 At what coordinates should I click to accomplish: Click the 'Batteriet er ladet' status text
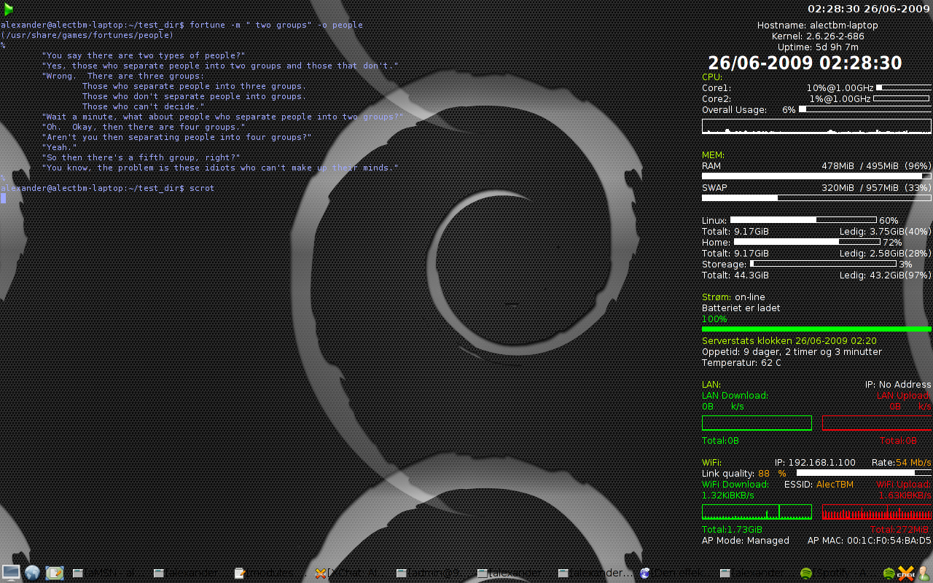coord(741,308)
